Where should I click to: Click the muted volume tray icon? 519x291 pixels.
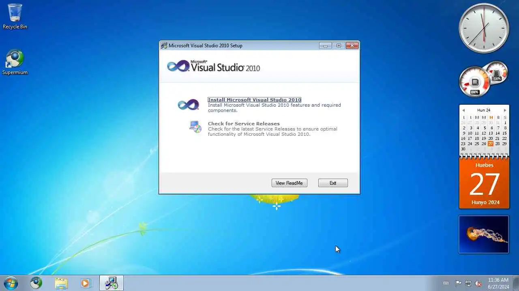(478, 283)
